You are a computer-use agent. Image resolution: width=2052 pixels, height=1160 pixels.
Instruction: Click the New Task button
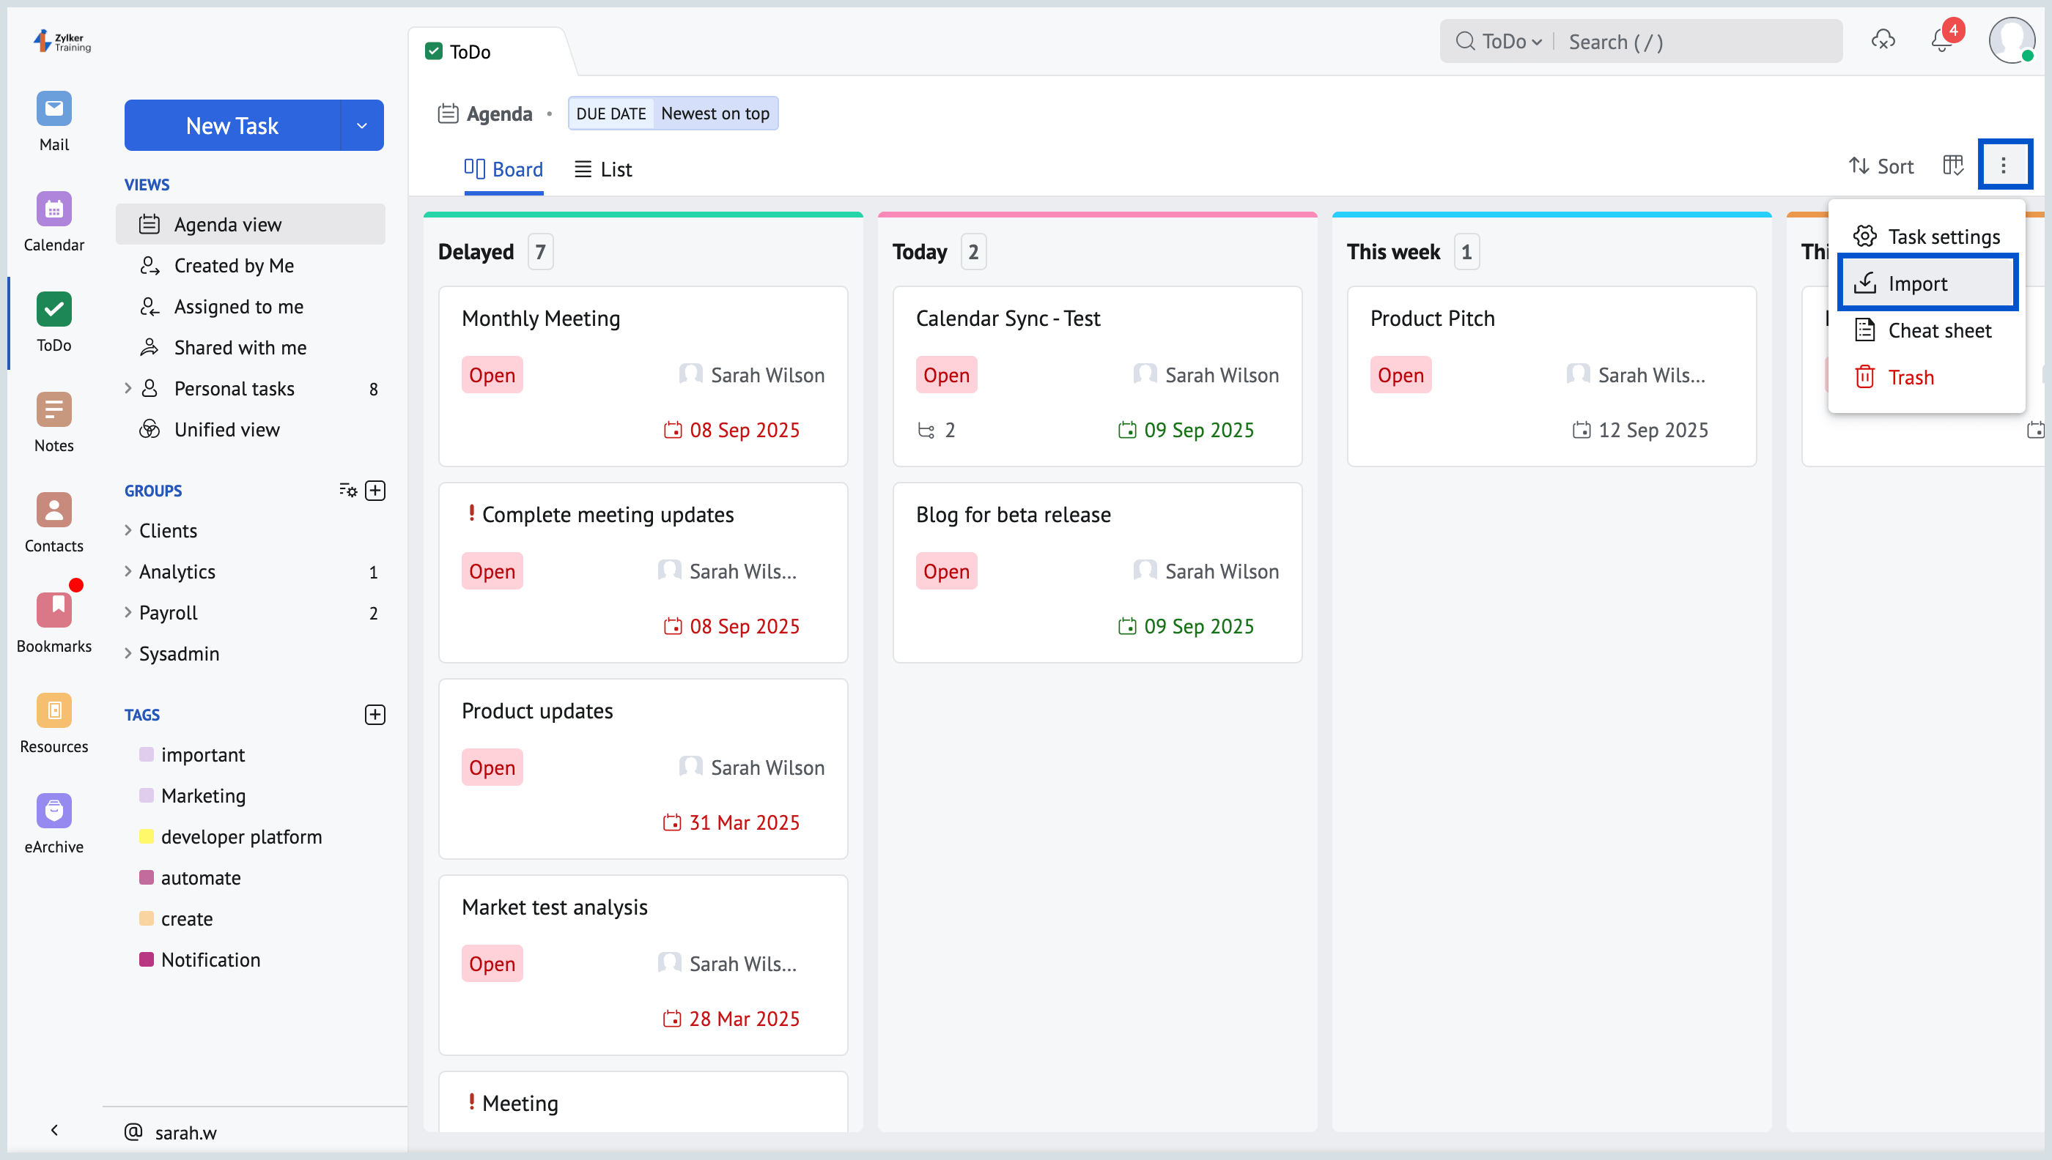tap(232, 126)
